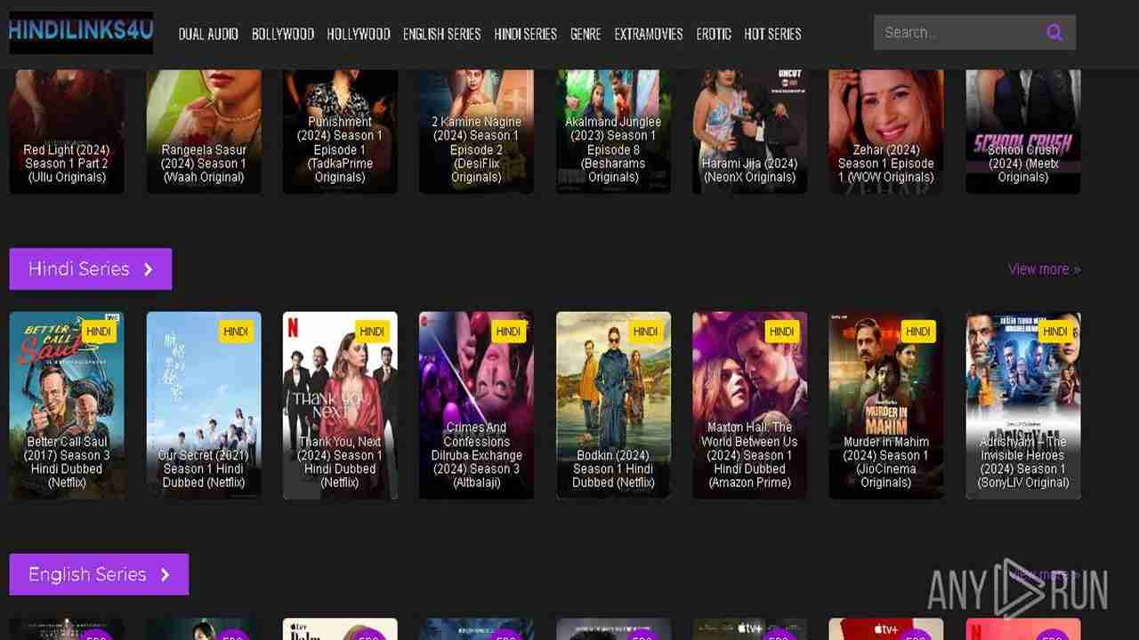The width and height of the screenshot is (1139, 640).
Task: Open the Erotic menu
Action: 714,34
